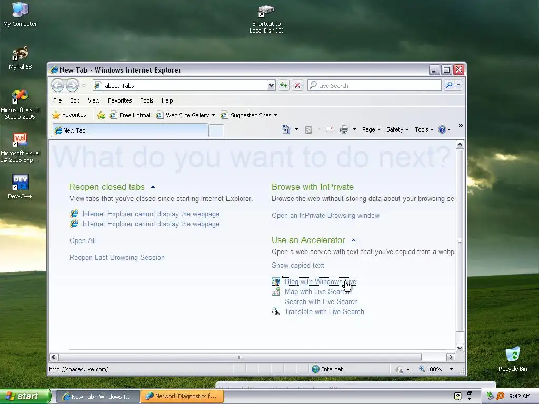Add to Favorites Bar star icon

point(101,115)
